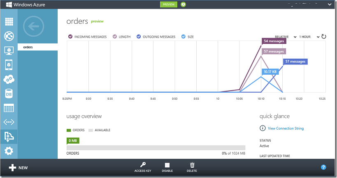Viewport: 337px width, 178px height.
Task: Click the green ORDERS legend swatch
Action: tap(69, 130)
